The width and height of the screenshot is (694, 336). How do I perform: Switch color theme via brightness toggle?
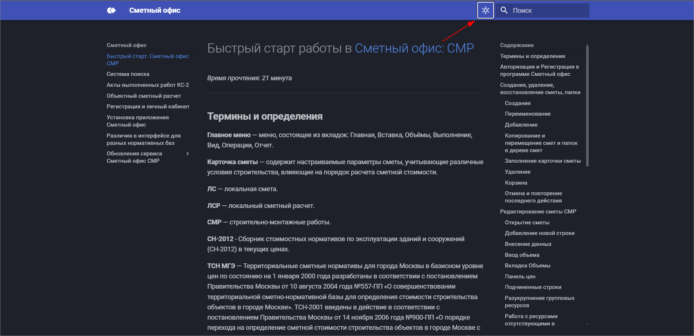point(485,10)
